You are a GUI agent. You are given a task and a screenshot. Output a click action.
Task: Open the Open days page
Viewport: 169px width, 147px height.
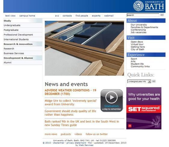pyautogui.click(x=137, y=42)
